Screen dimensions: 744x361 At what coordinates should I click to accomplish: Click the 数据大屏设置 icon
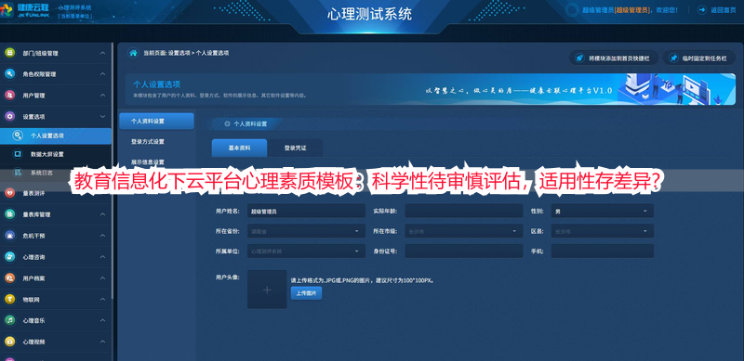tap(18, 154)
